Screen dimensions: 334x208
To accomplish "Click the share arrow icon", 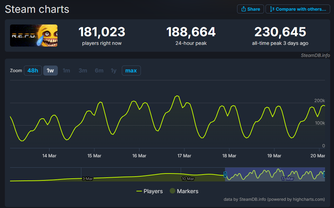I will click(x=243, y=9).
